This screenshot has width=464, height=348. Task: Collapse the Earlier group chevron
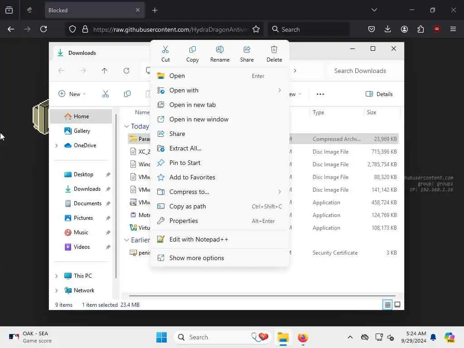127,240
